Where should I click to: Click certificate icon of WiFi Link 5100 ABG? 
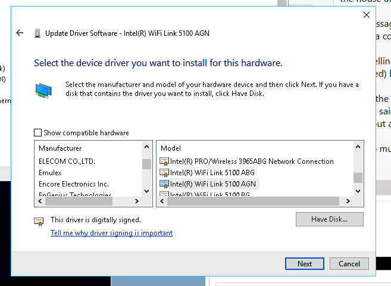point(164,173)
